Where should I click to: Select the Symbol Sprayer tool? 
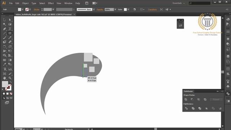tap(4, 69)
